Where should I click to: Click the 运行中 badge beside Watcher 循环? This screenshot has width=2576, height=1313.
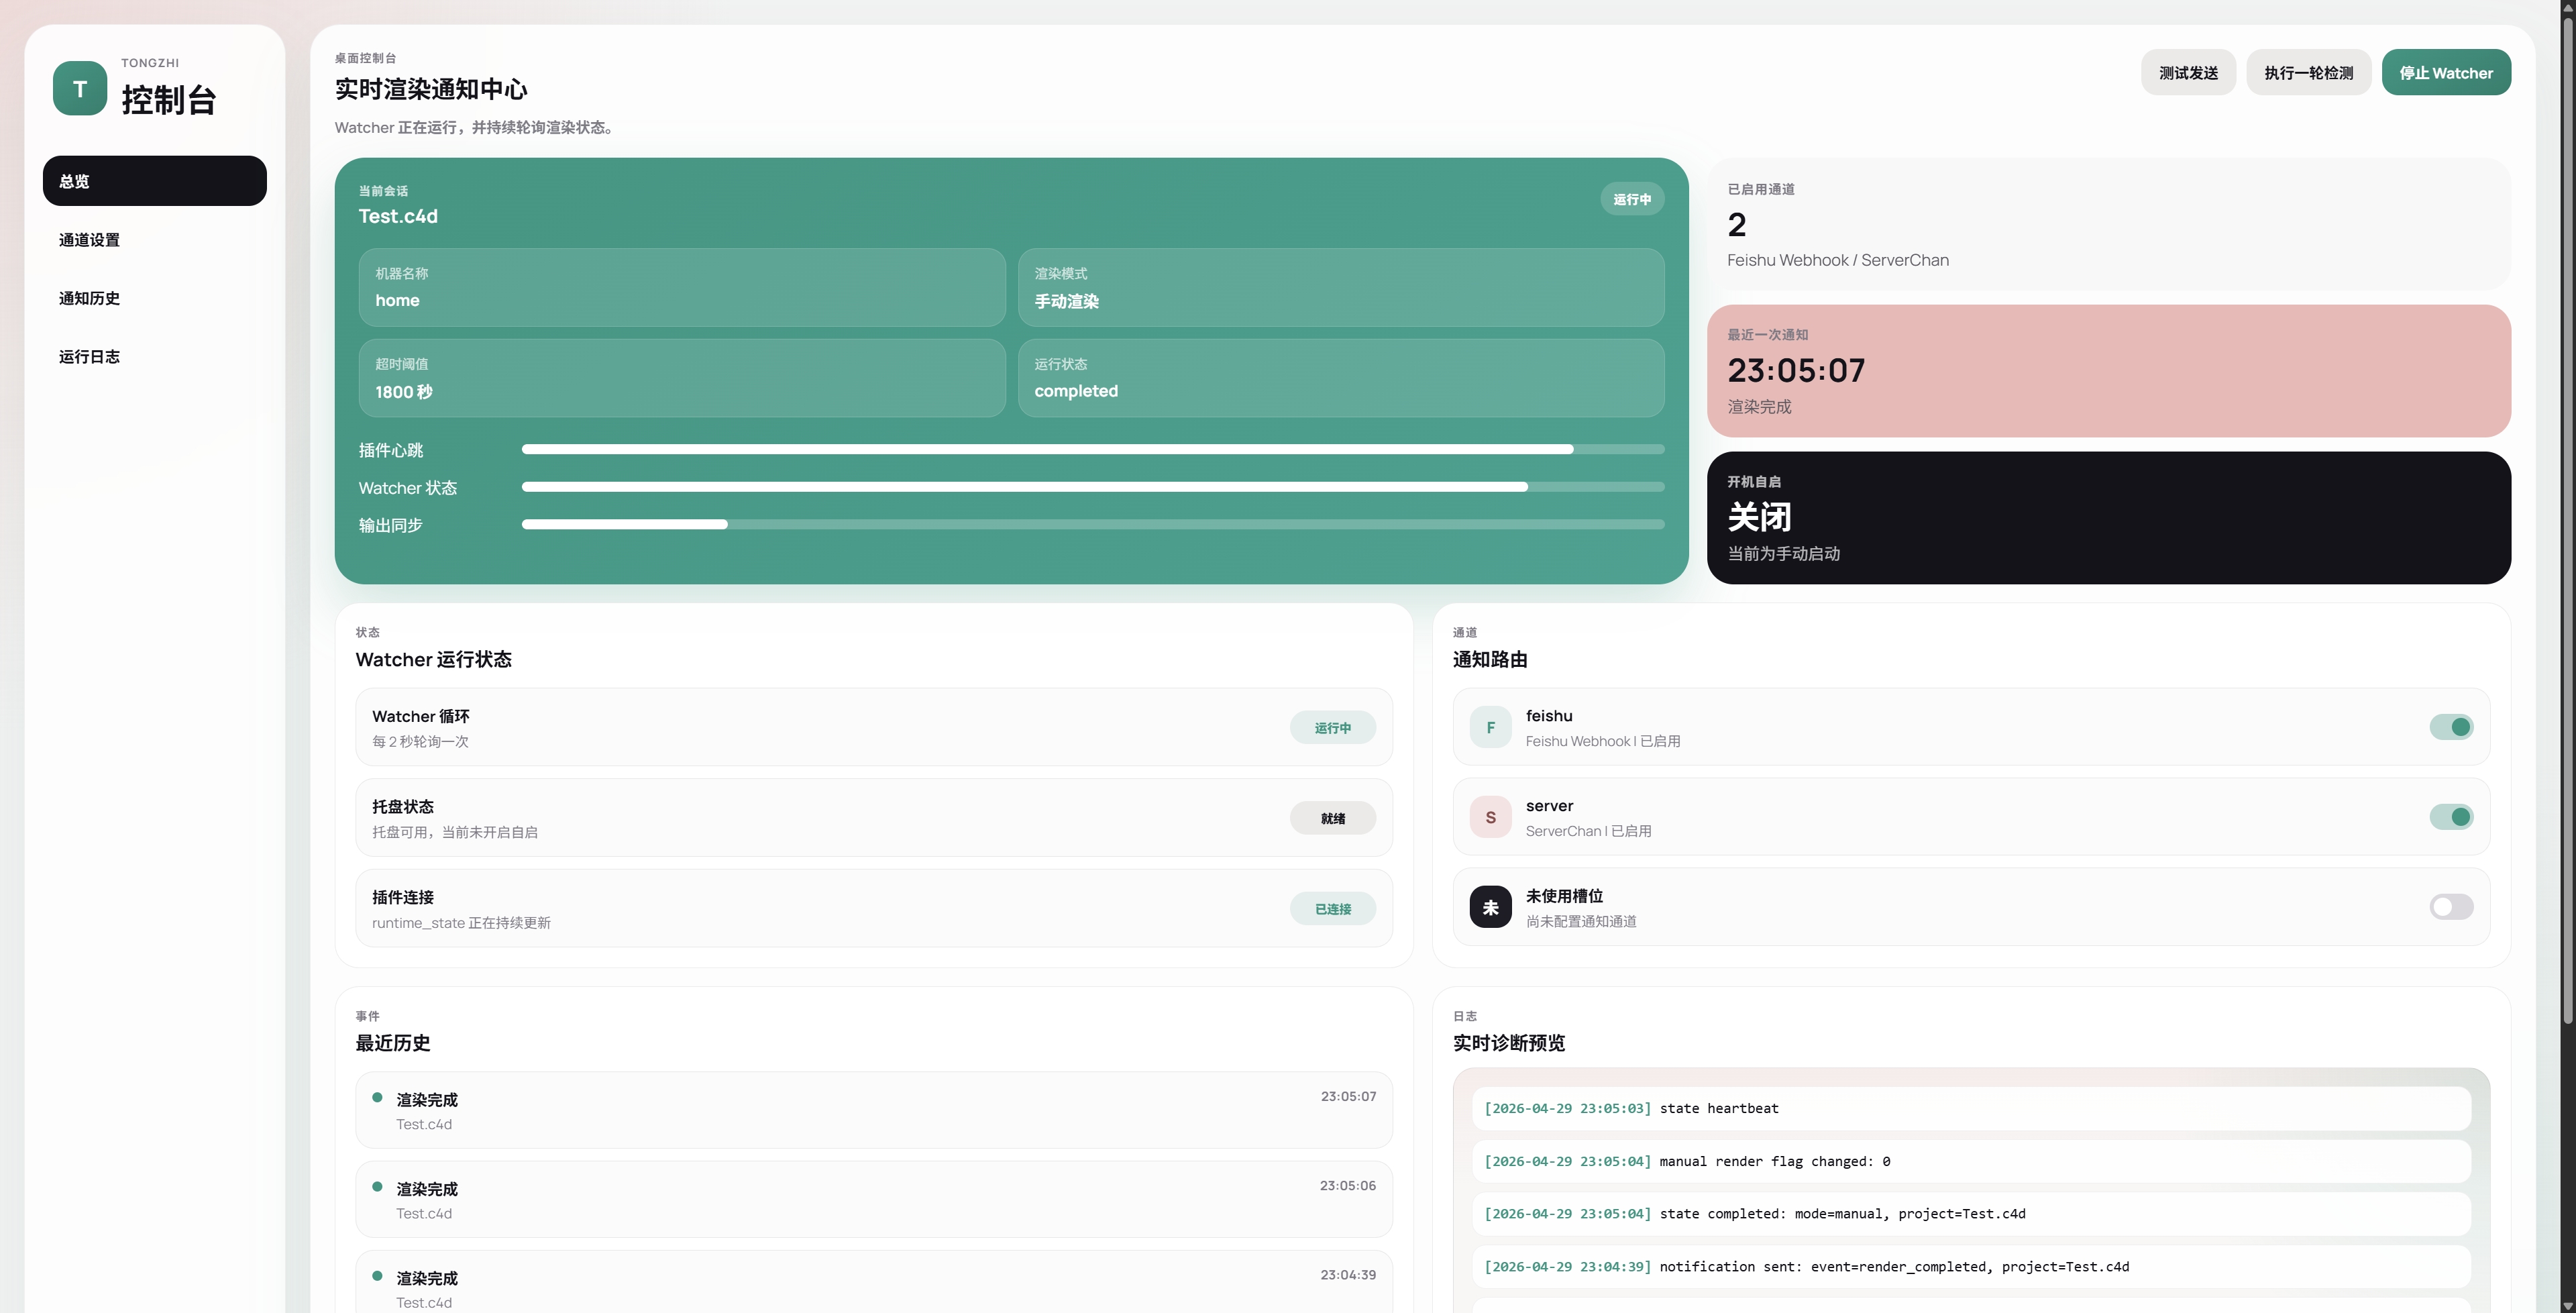1332,728
